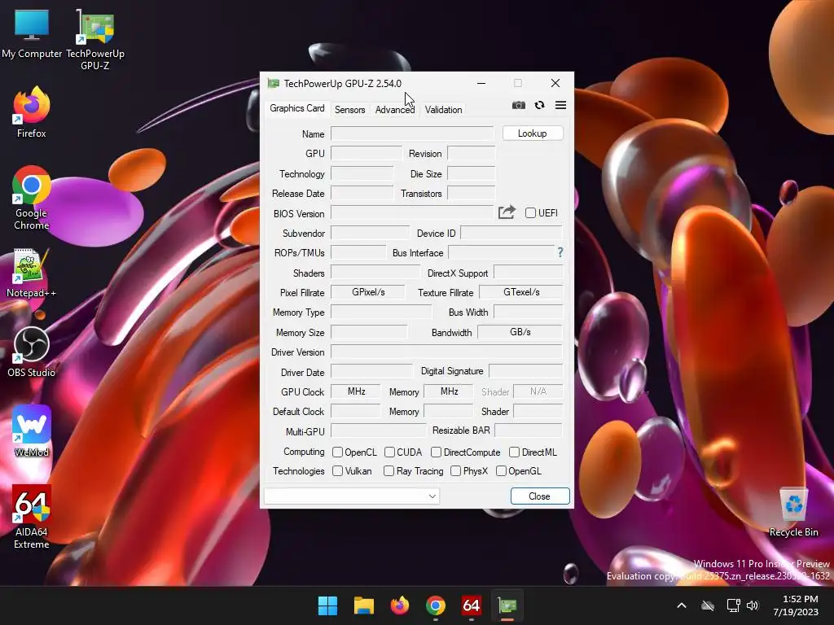Screen dimensions: 834x625
Task: Click the GPU-Z screenshot camera icon
Action: [x=519, y=105]
